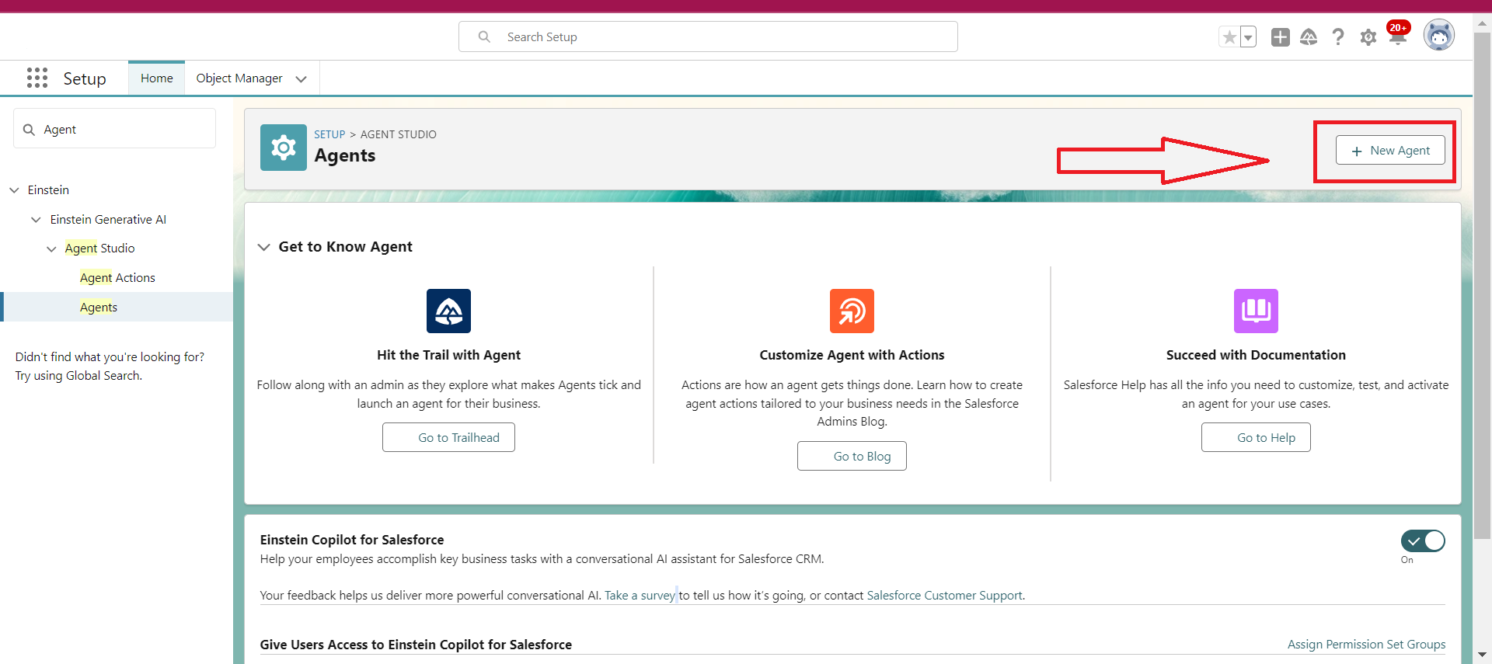Open Assign Permission Set Groups link
This screenshot has width=1492, height=664.
(x=1366, y=645)
